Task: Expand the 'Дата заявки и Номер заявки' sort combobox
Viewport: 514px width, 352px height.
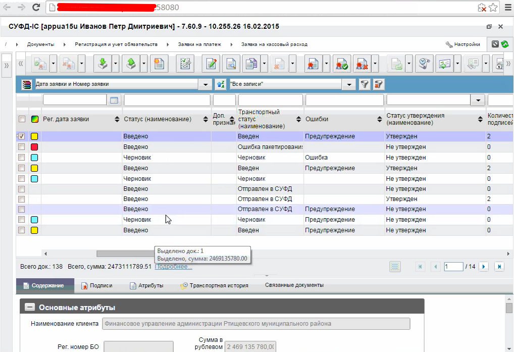Action: [x=205, y=84]
